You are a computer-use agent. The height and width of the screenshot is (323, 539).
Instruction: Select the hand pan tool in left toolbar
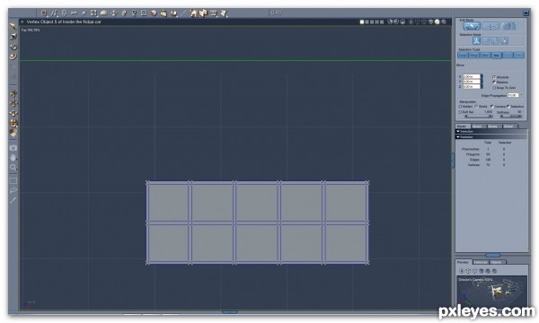[13, 158]
